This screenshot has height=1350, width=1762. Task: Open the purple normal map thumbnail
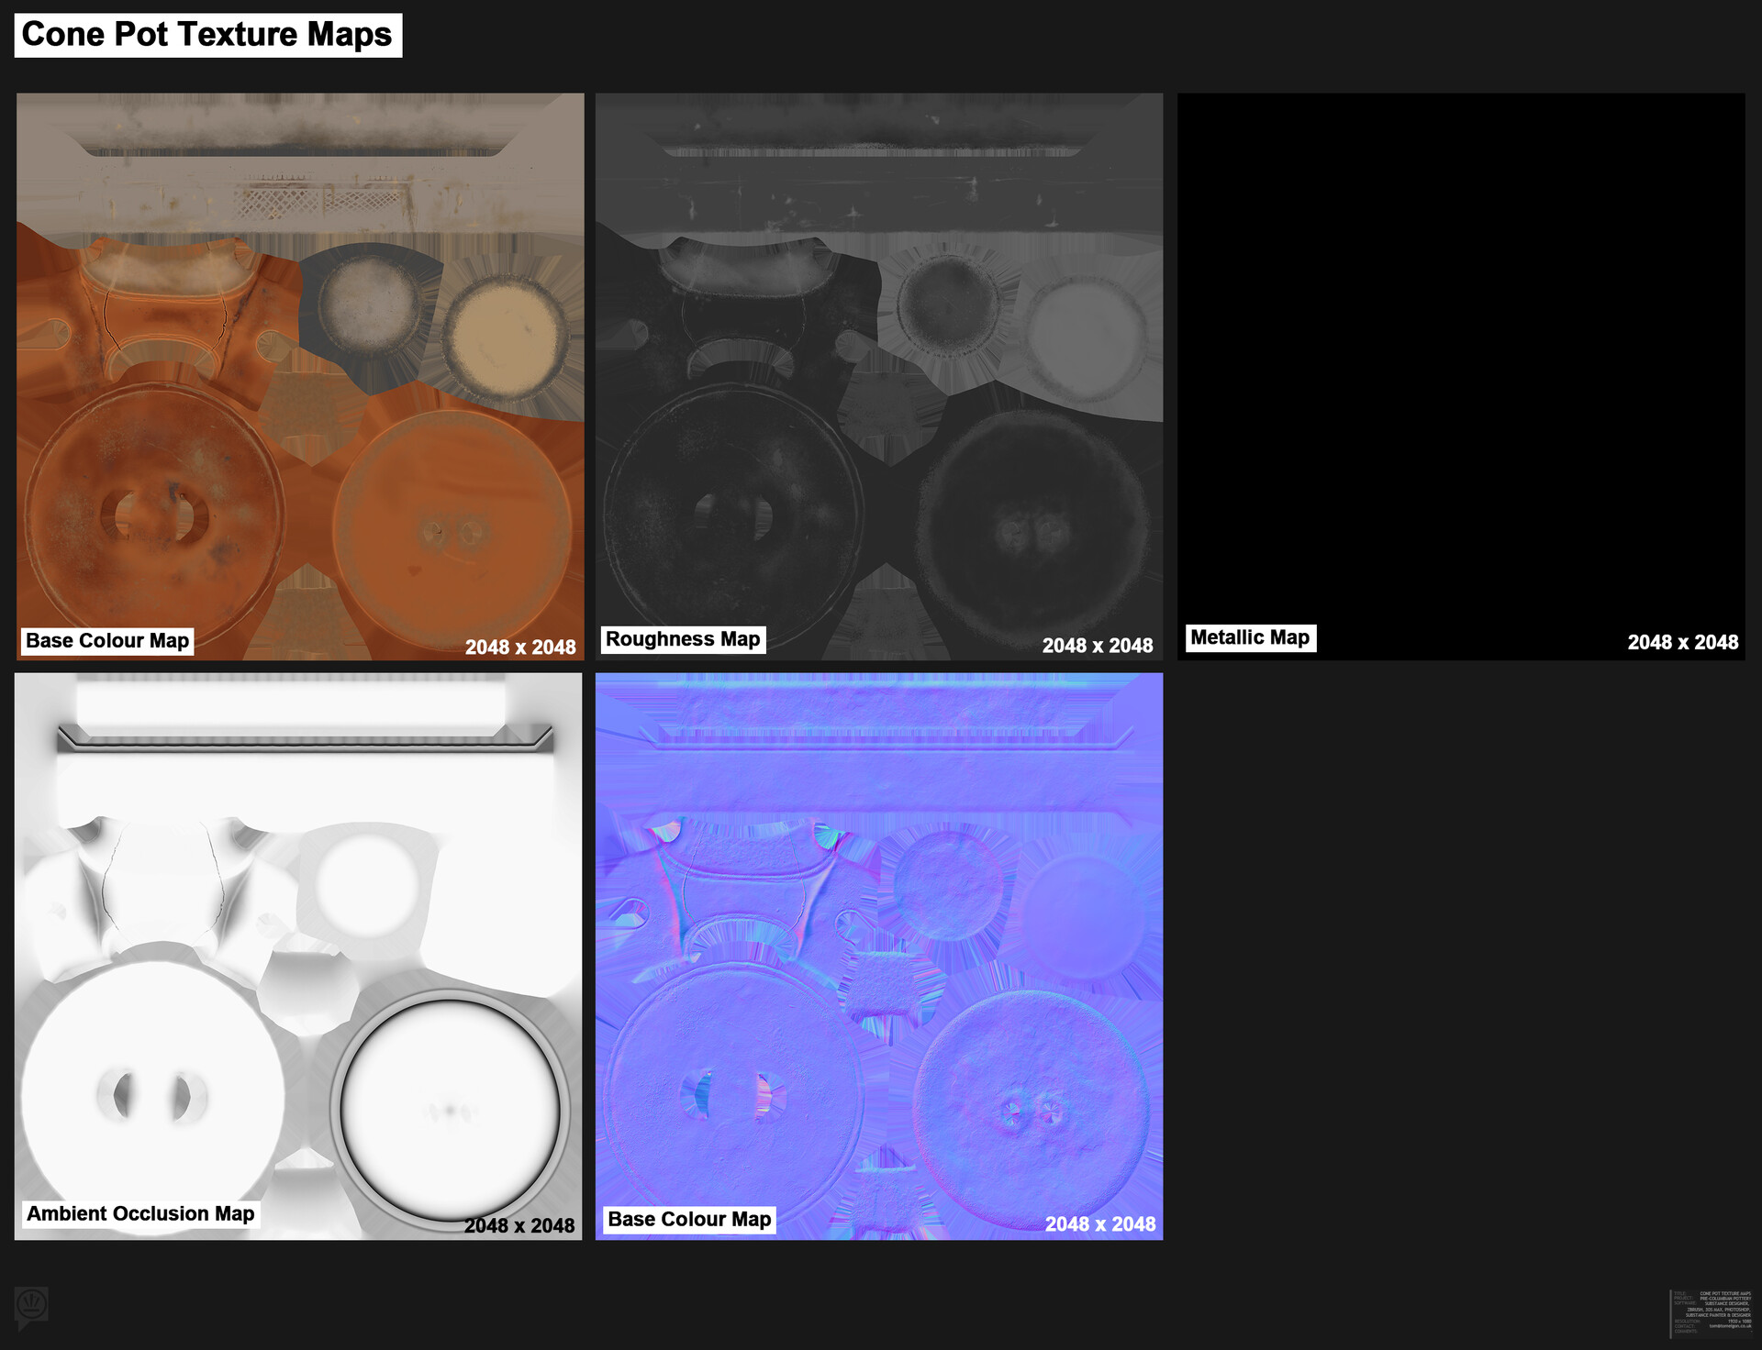878,956
